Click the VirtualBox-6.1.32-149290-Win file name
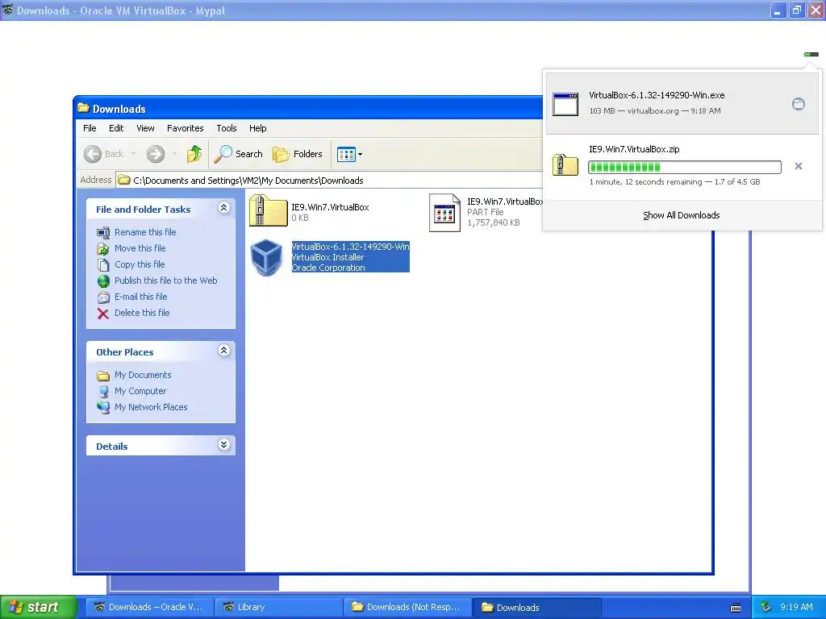The height and width of the screenshot is (619, 826). click(x=350, y=247)
